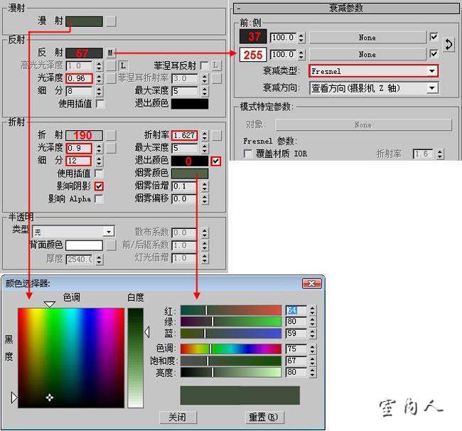Image resolution: width=462 pixels, height=431 pixels.
Task: Click the first None map button in 前:侧
Action: coord(367,38)
